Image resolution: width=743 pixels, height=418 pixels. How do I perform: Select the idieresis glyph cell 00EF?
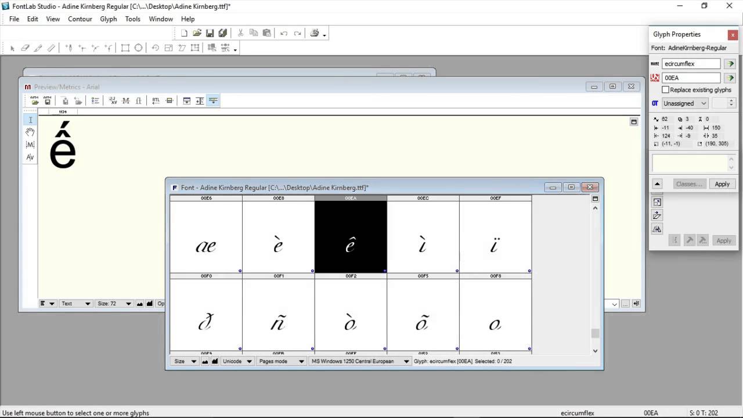(x=495, y=237)
